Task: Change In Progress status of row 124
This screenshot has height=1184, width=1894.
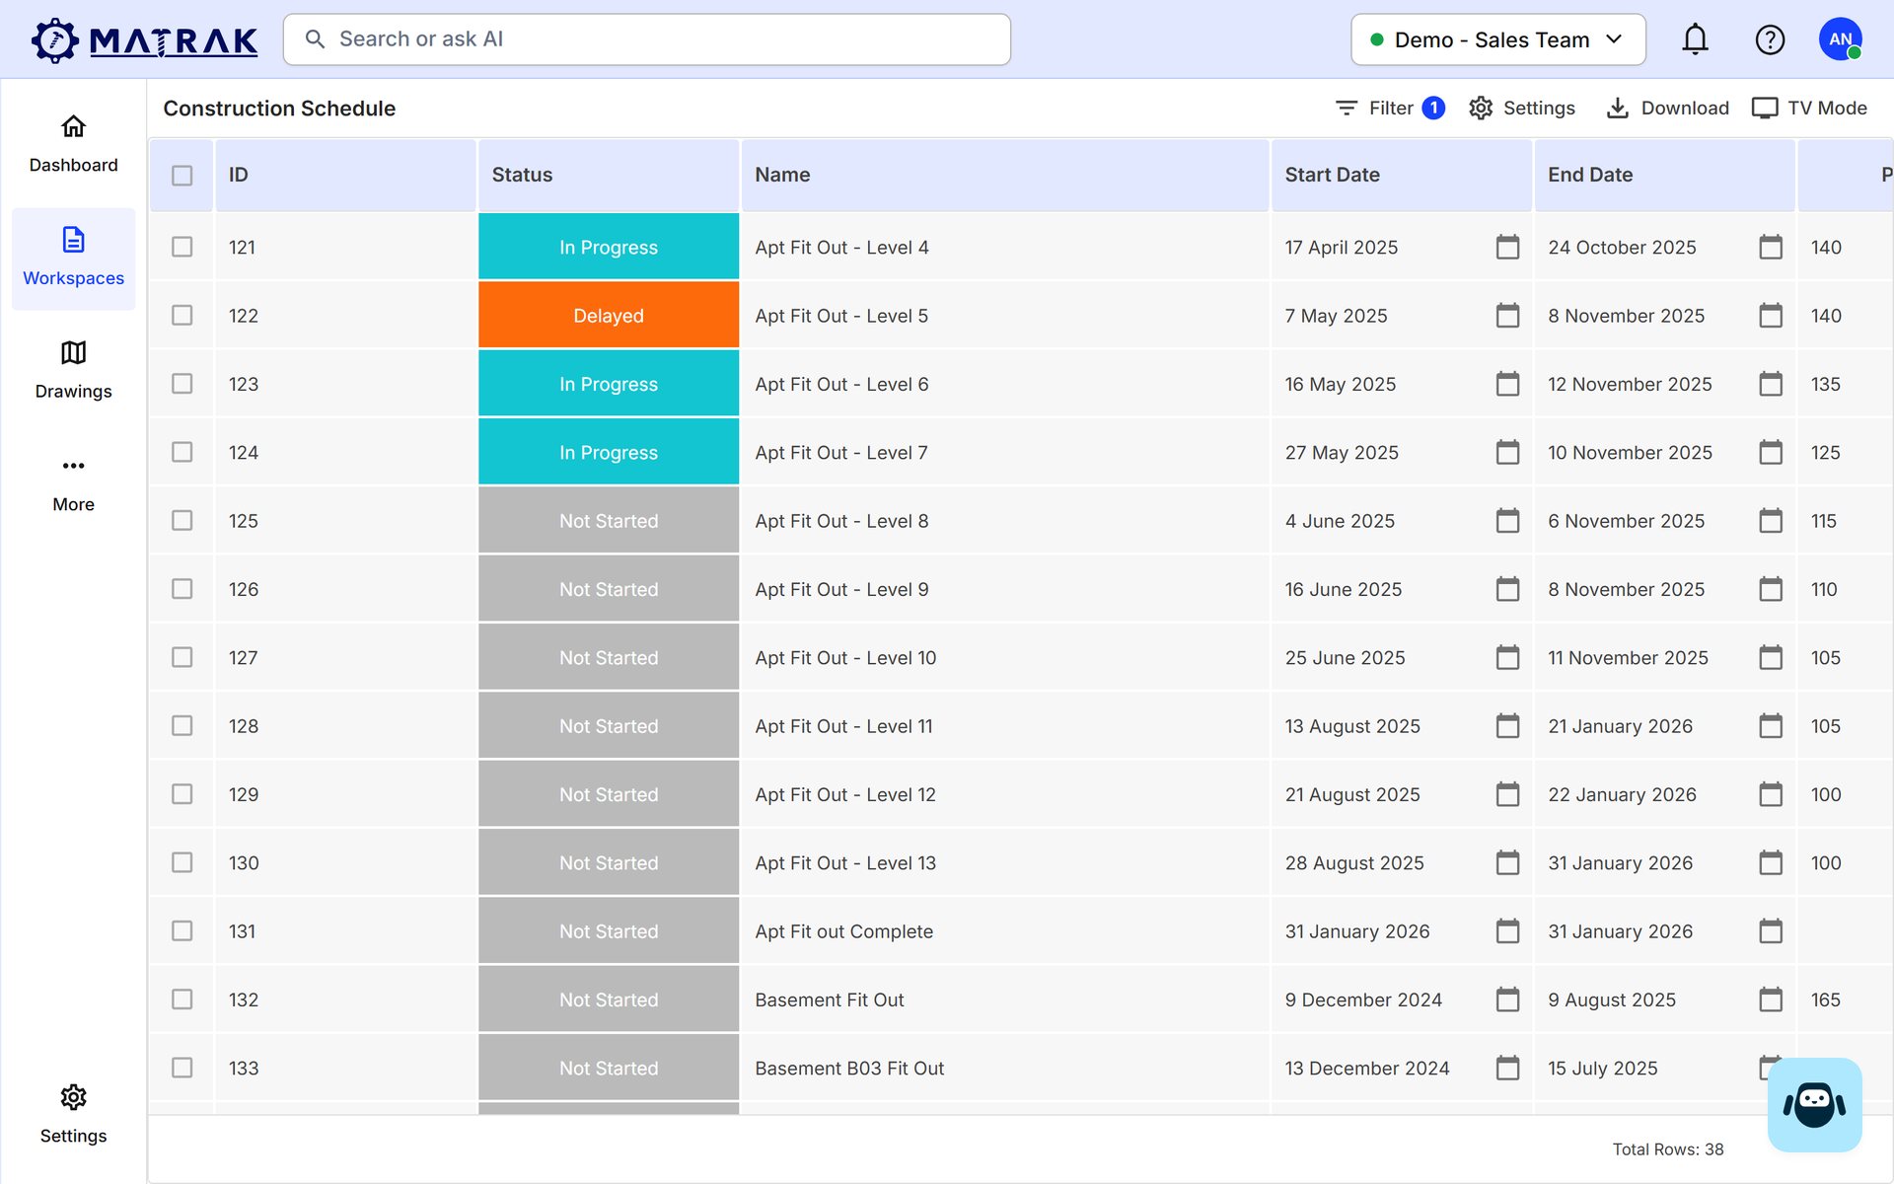Action: coord(609,452)
